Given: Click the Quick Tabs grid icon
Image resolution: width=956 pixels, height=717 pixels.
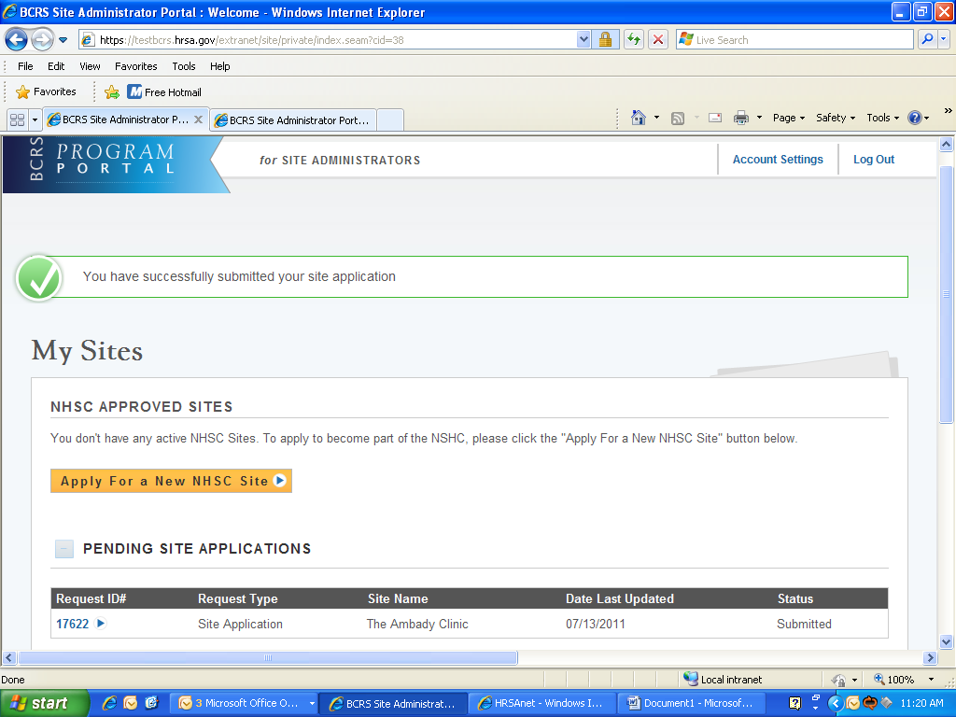Looking at the screenshot, I should [x=17, y=119].
